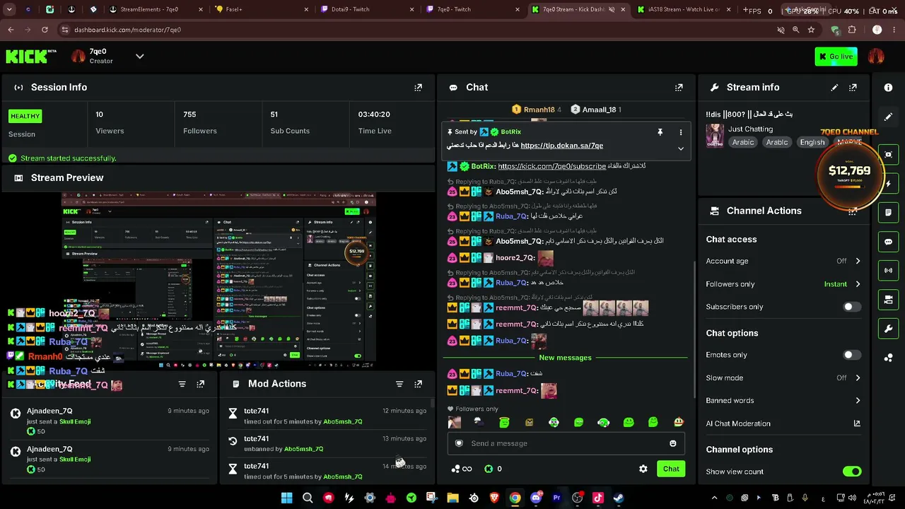Open the speech bubble sidebar icon

(889, 242)
